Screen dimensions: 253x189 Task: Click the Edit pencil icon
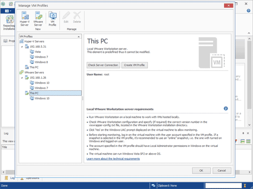pos(66,17)
